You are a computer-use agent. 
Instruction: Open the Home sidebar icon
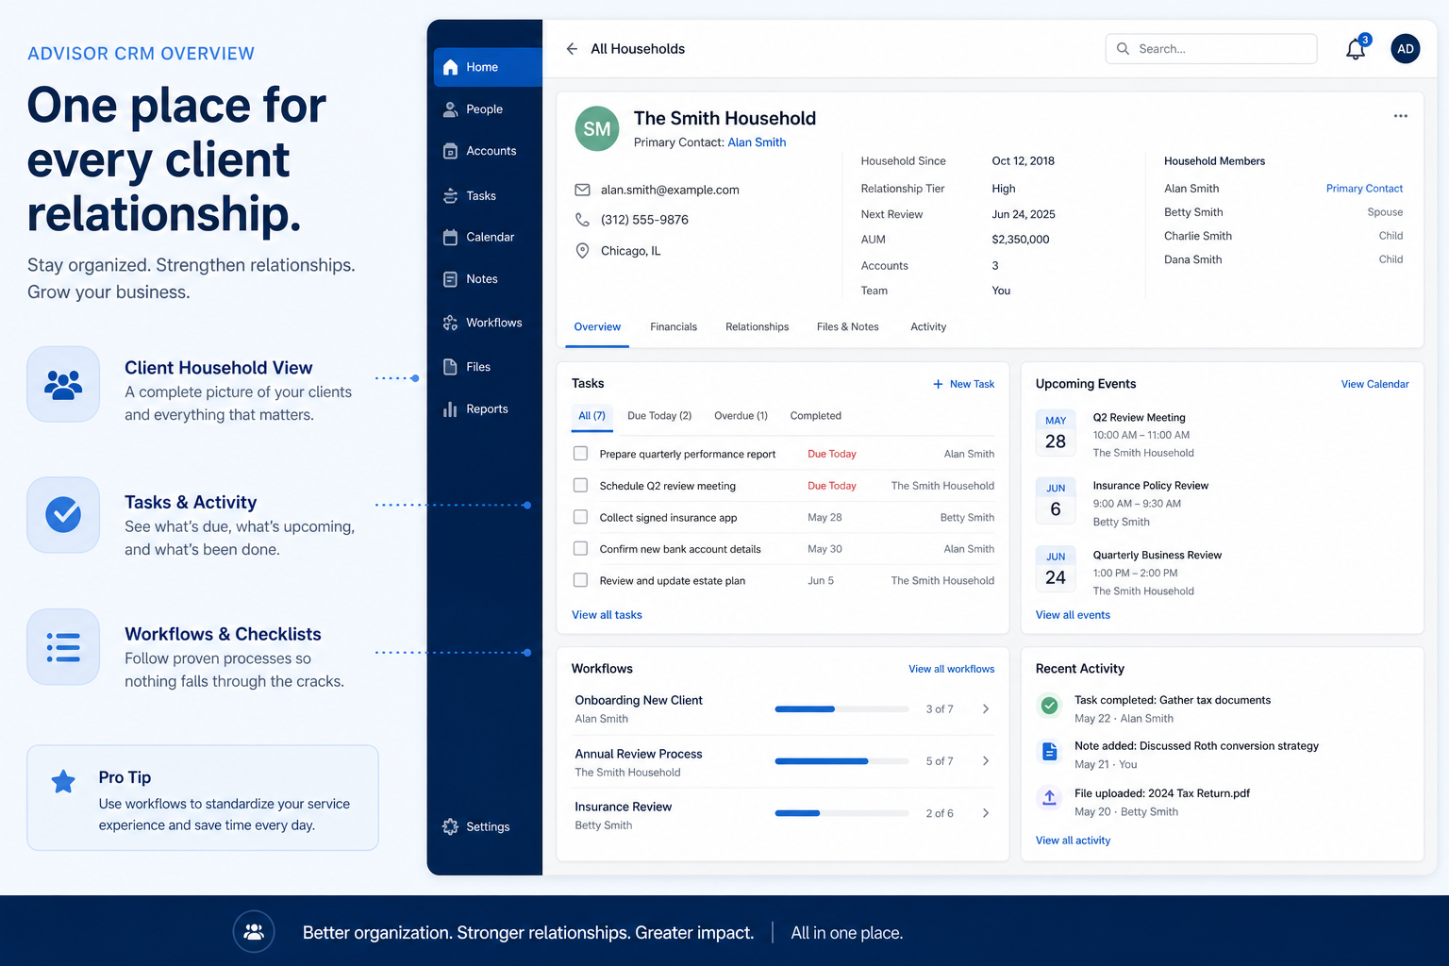click(x=450, y=67)
